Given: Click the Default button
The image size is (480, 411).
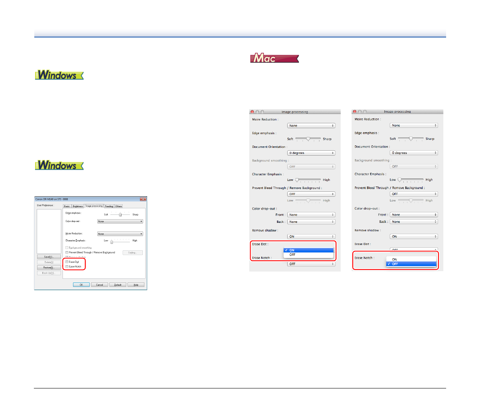Looking at the screenshot, I should click(x=118, y=285).
